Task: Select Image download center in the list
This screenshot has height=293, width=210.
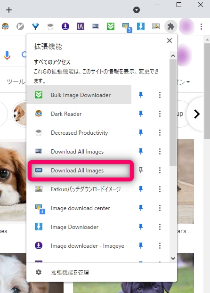Action: [x=79, y=208]
